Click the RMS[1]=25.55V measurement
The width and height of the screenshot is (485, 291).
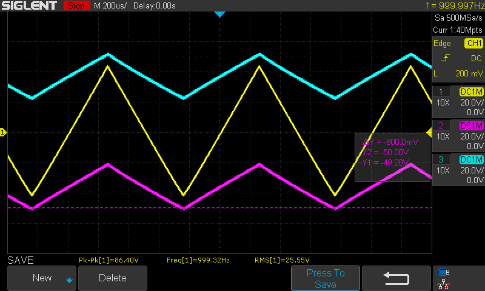pos(282,260)
